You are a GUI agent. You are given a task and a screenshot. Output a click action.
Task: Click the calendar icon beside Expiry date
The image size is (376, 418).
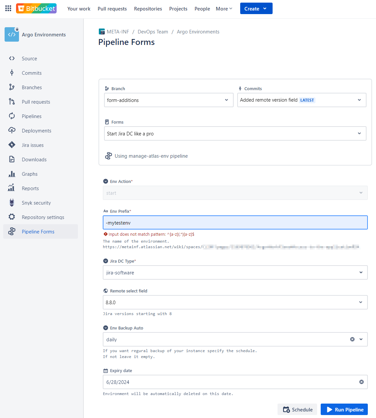pos(105,371)
